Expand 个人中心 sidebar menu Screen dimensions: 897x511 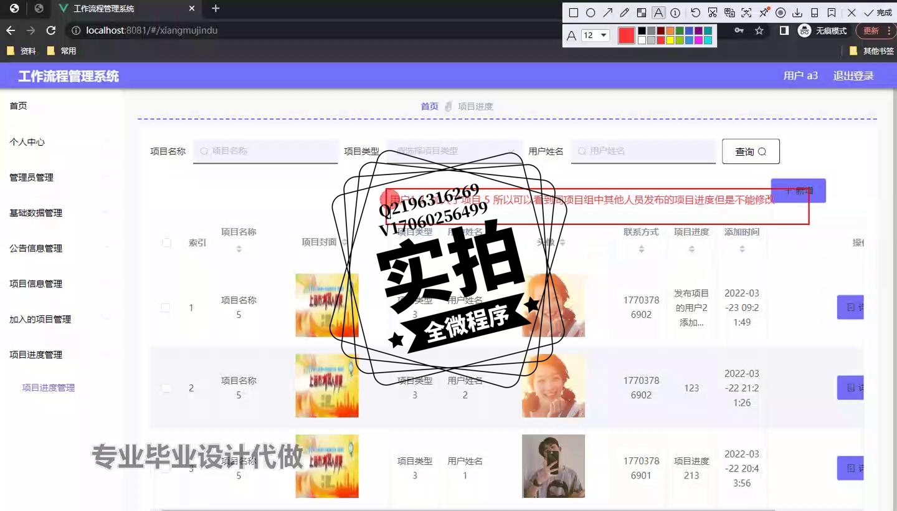click(61, 142)
